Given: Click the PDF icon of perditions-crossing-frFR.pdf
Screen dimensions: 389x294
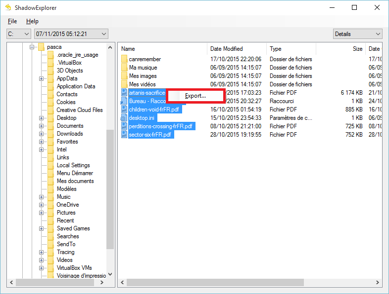Looking at the screenshot, I should pyautogui.click(x=124, y=126).
